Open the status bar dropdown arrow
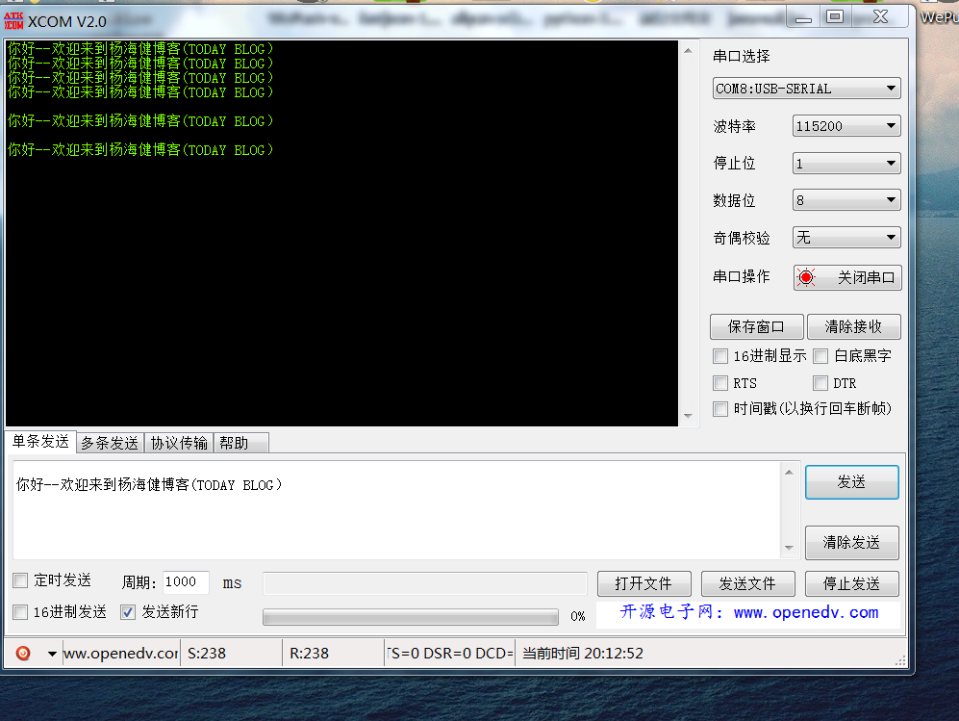 [52, 654]
